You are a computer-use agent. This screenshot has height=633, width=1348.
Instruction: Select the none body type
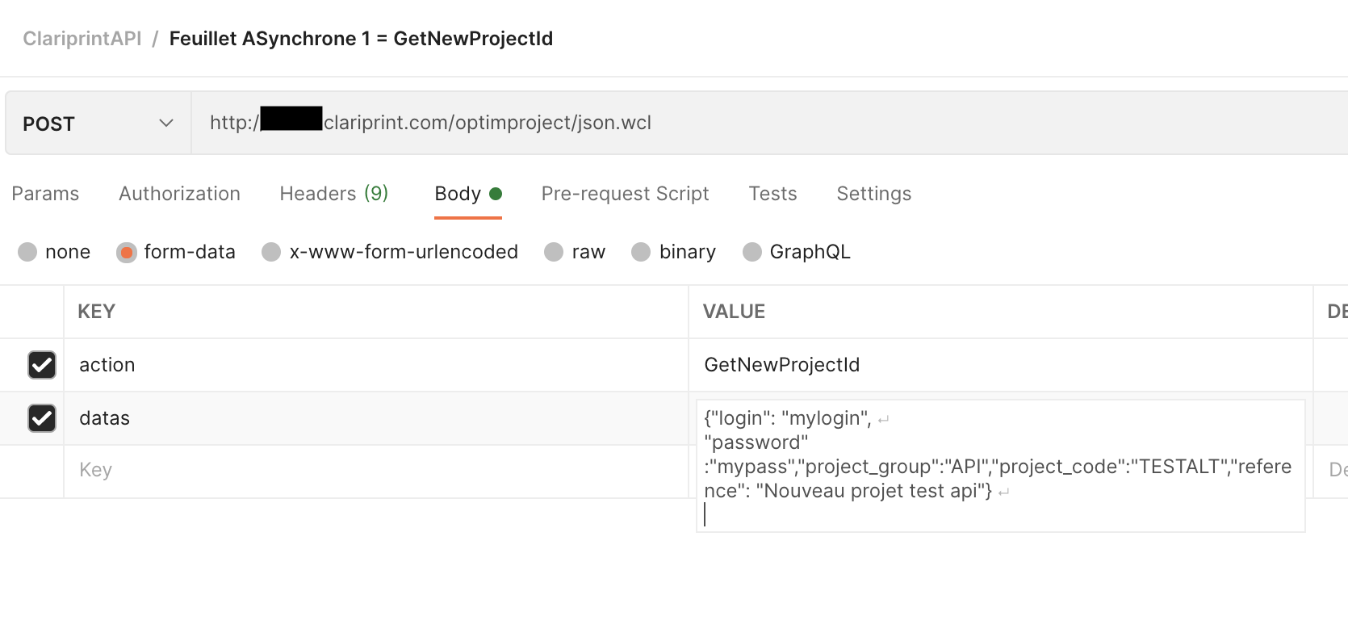click(x=28, y=252)
